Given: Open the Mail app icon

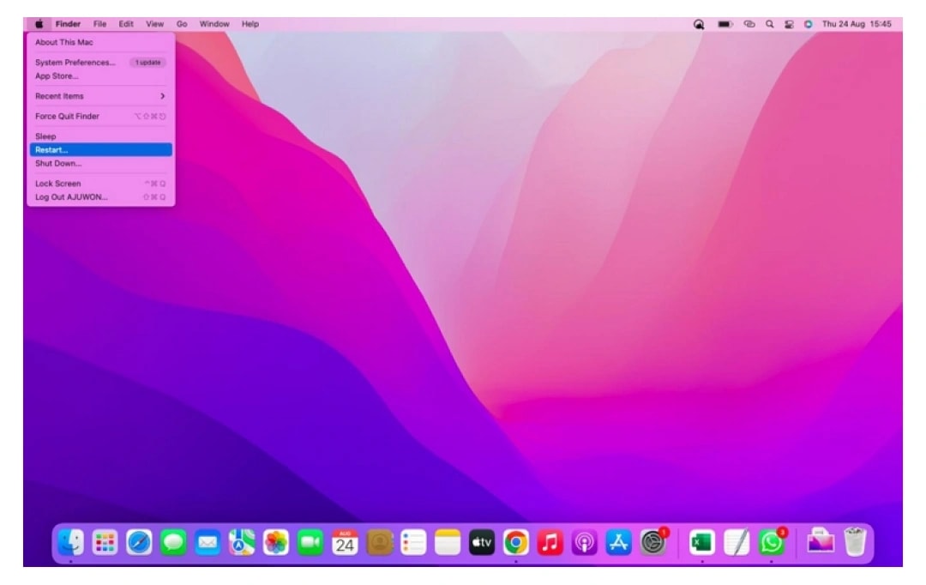Looking at the screenshot, I should [207, 542].
